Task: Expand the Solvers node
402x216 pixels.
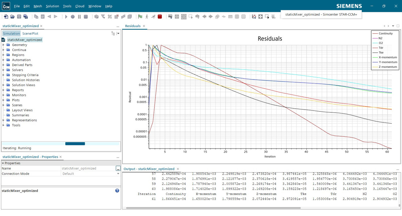Action: [3, 70]
